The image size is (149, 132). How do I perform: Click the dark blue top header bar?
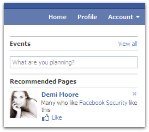click(74, 6)
